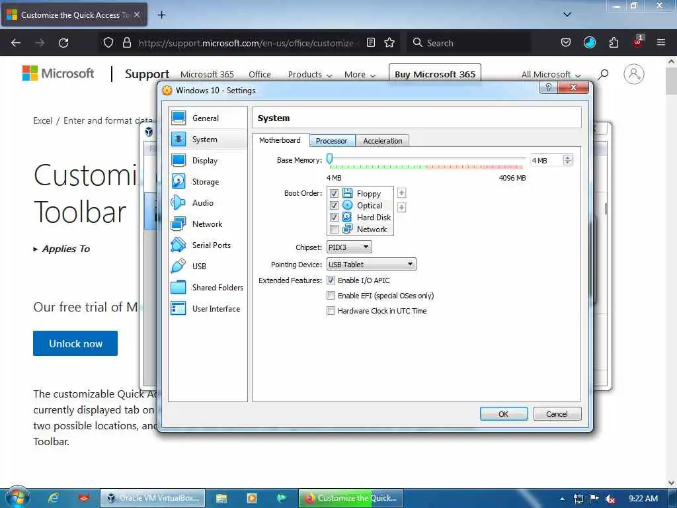
Task: Open the Storage settings icon
Action: (x=179, y=181)
